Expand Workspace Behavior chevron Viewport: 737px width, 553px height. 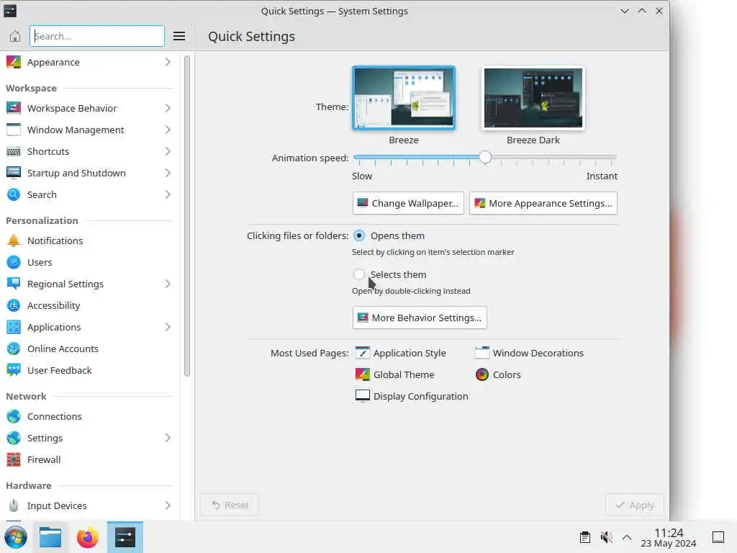pyautogui.click(x=168, y=108)
